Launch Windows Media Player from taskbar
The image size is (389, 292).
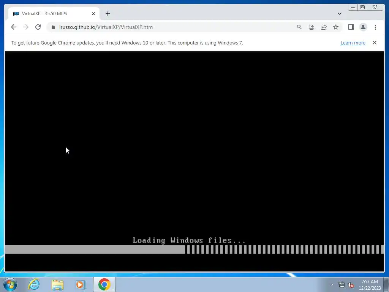(x=81, y=284)
